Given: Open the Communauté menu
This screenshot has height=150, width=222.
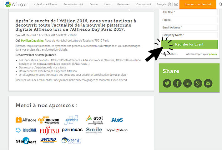Looking at the screenshot, I should (x=144, y=4).
